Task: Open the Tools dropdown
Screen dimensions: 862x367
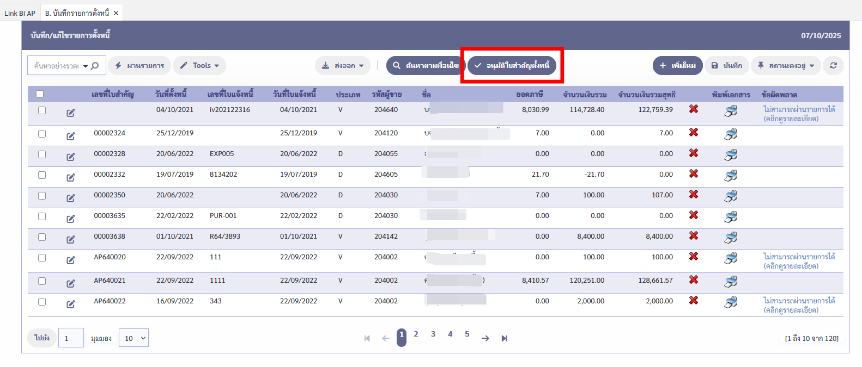Action: coord(199,65)
